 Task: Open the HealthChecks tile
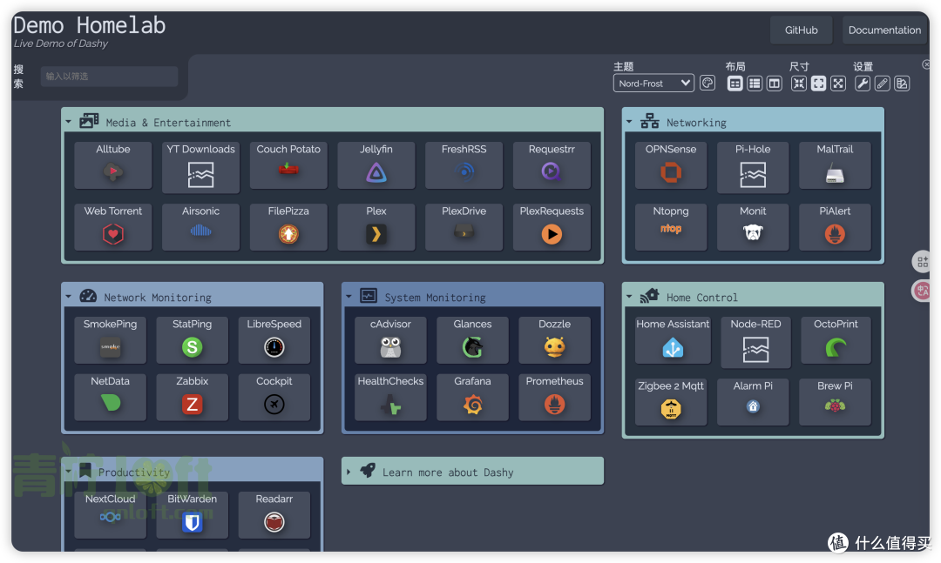point(390,397)
